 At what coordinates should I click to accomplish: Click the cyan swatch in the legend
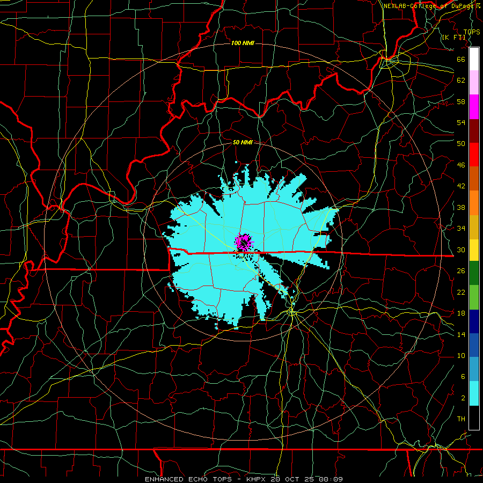[x=474, y=394]
